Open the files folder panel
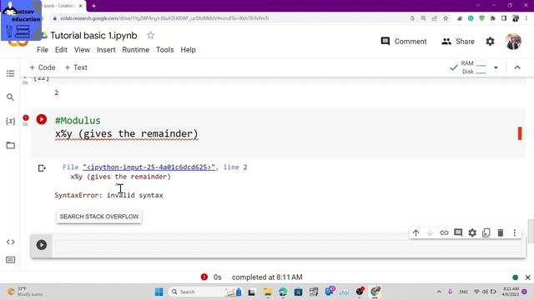Image resolution: width=534 pixels, height=300 pixels. click(11, 145)
